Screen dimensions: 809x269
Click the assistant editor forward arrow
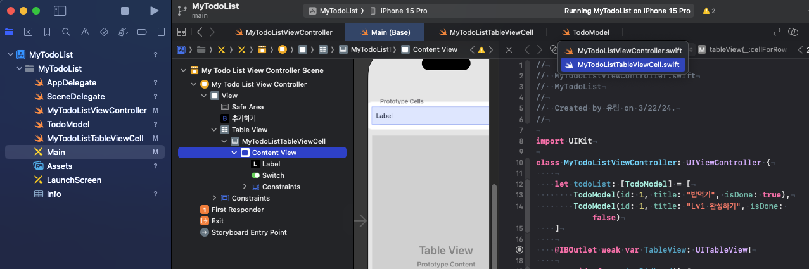point(539,49)
